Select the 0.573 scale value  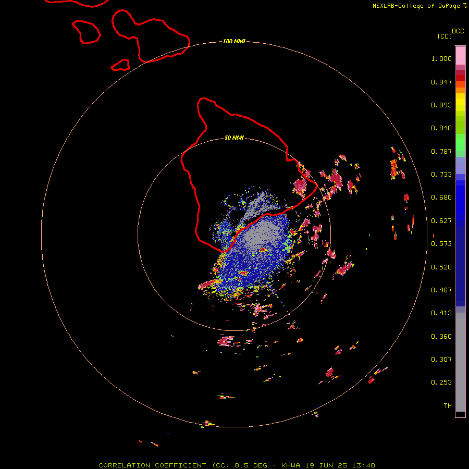click(x=441, y=244)
